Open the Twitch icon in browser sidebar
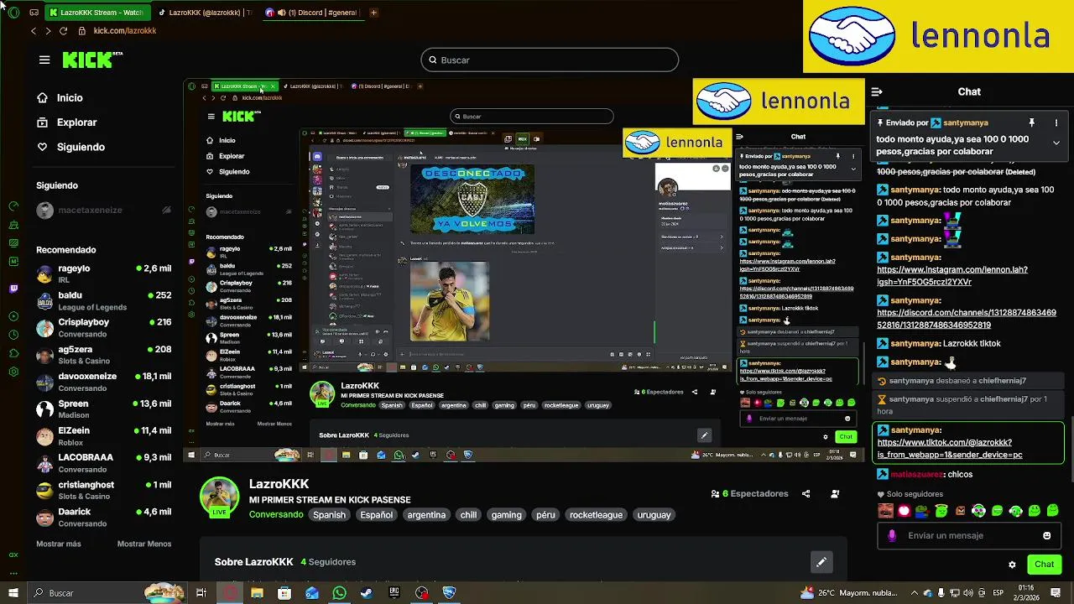1074x604 pixels. coord(13,289)
